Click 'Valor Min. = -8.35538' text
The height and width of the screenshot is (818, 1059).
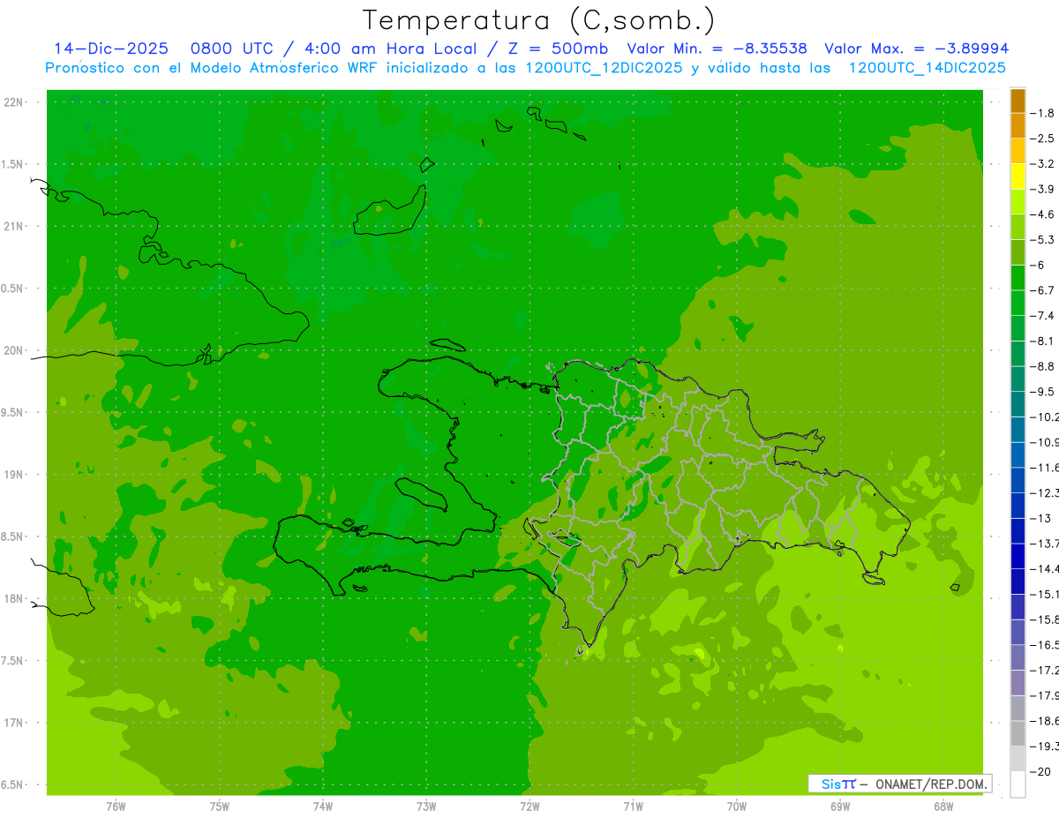point(717,49)
